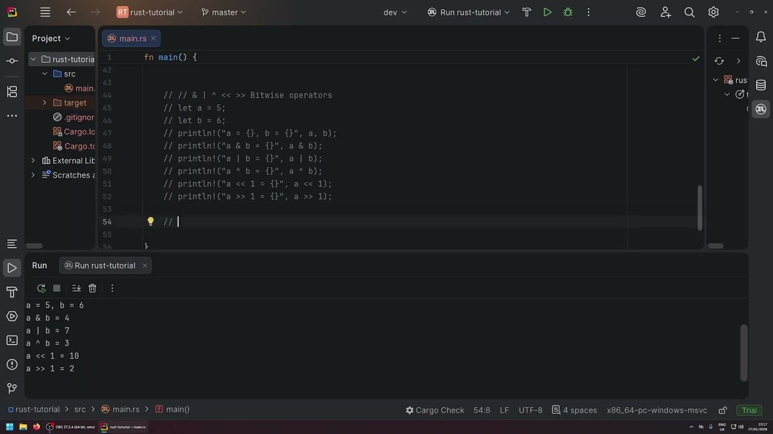Close the main.rs editor tab
Screen dimensions: 773x434
(x=153, y=38)
